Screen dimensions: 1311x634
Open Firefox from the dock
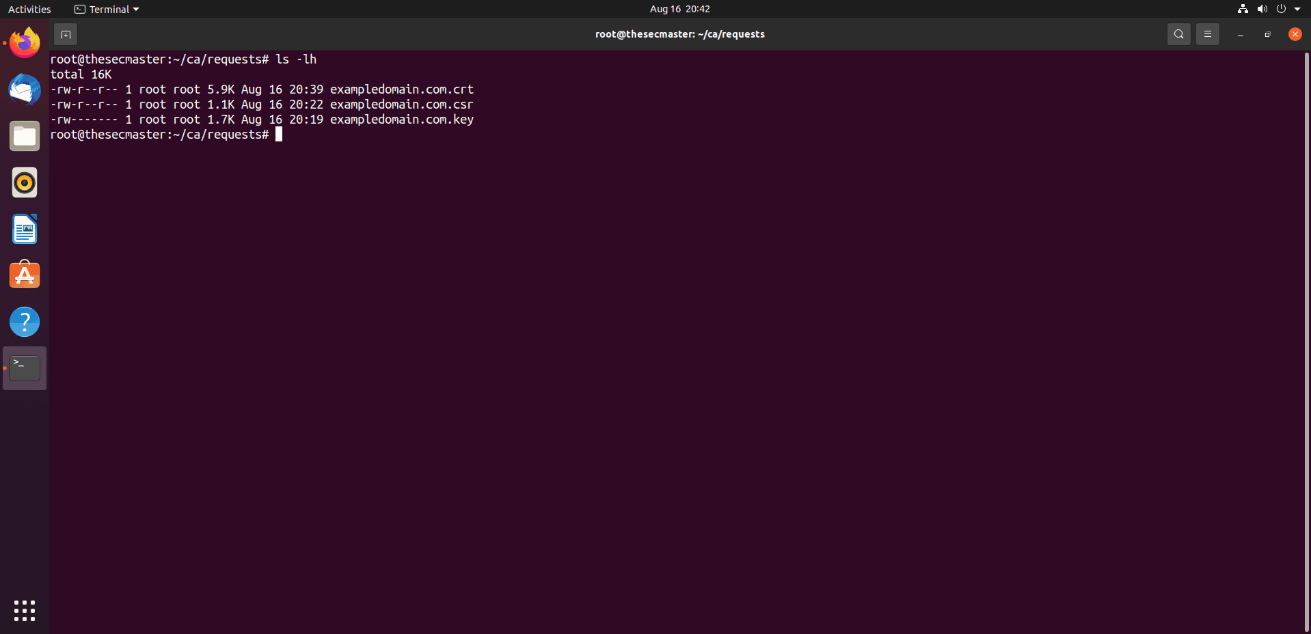coord(25,43)
